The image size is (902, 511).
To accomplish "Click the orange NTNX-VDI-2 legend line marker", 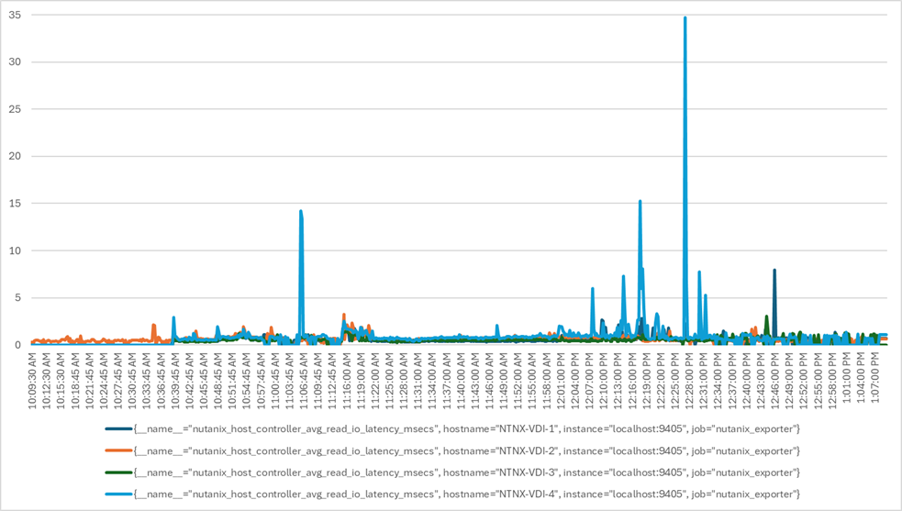I will click(x=118, y=450).
